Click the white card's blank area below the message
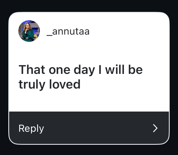This screenshot has width=178, height=155. click(89, 101)
